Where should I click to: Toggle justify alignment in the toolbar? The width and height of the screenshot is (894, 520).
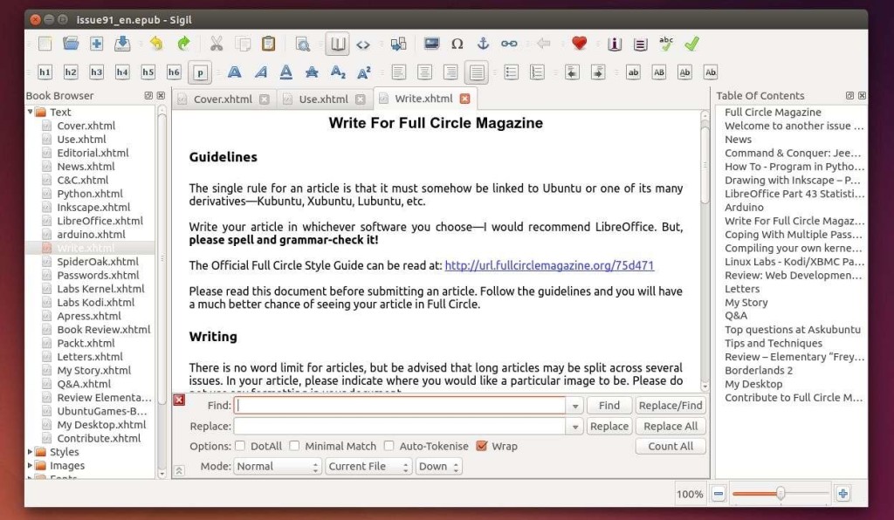477,72
